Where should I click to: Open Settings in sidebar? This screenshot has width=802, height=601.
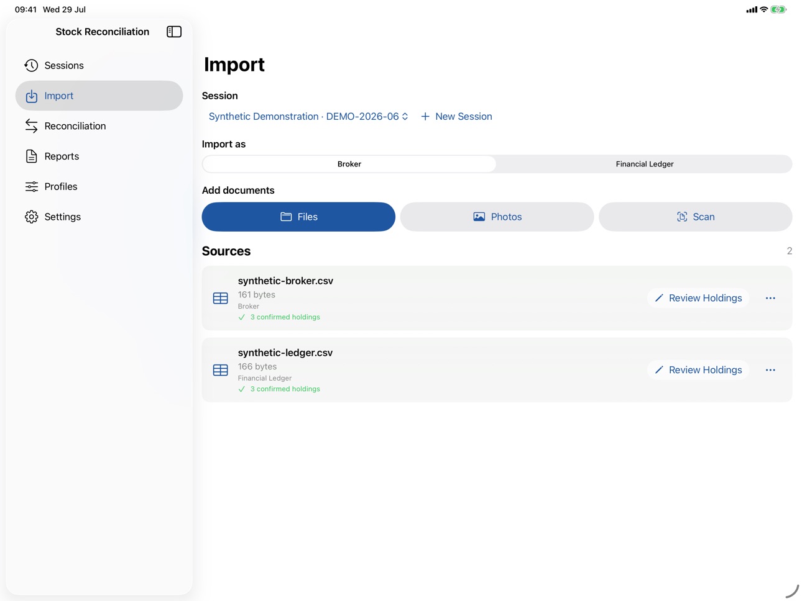coord(99,217)
